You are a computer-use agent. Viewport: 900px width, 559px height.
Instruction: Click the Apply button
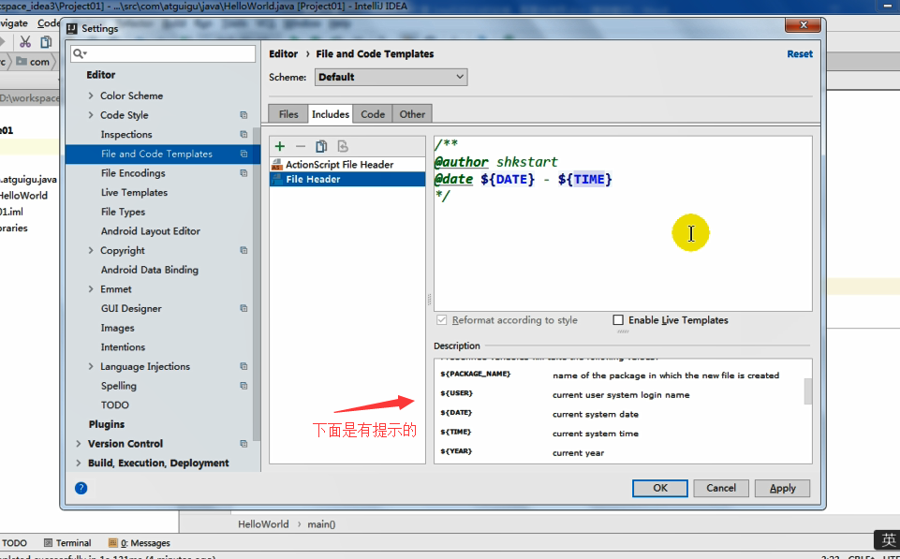click(782, 488)
